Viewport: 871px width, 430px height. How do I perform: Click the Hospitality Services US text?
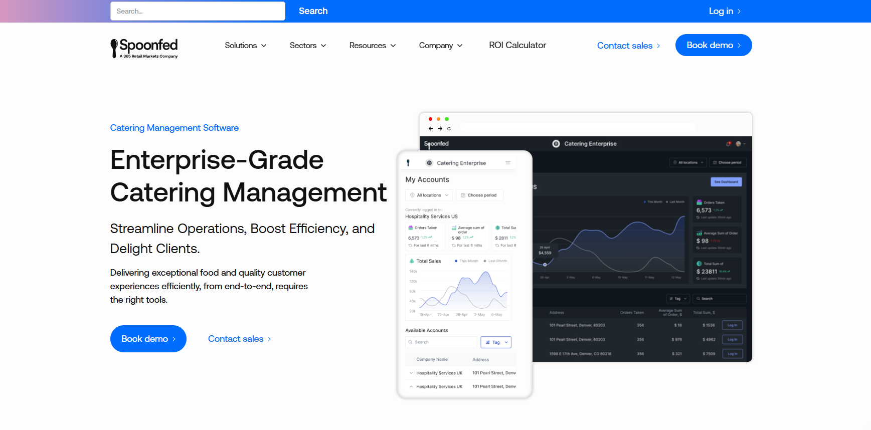click(x=431, y=217)
